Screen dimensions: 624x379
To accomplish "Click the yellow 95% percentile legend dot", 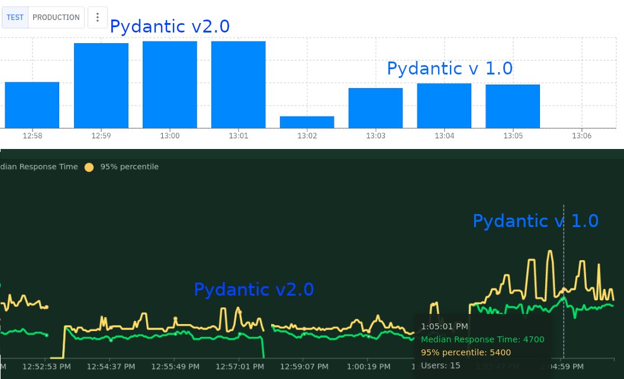I will click(x=89, y=167).
